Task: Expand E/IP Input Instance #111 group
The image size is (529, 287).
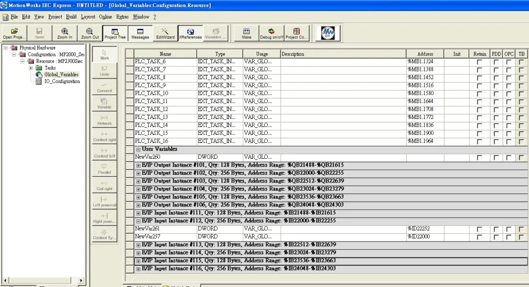Action: click(138, 213)
